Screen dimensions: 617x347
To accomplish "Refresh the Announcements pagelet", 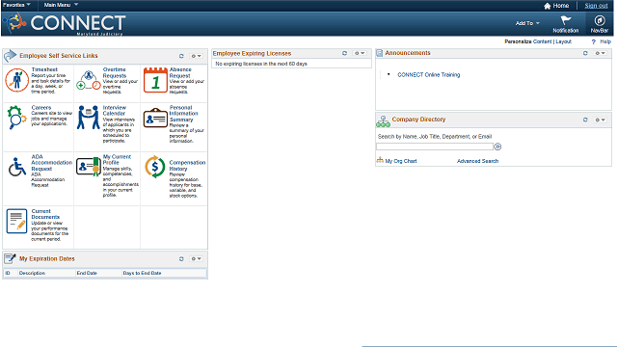I will [585, 53].
